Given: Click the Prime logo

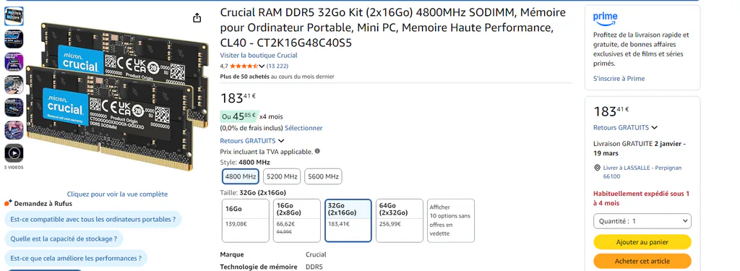Looking at the screenshot, I should 605,19.
